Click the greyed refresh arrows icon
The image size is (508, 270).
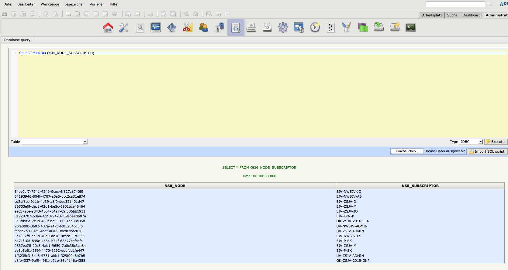[186, 14]
